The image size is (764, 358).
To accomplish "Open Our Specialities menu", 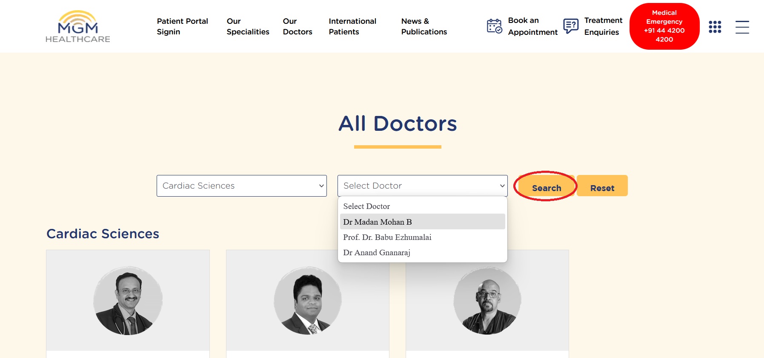I will [248, 26].
